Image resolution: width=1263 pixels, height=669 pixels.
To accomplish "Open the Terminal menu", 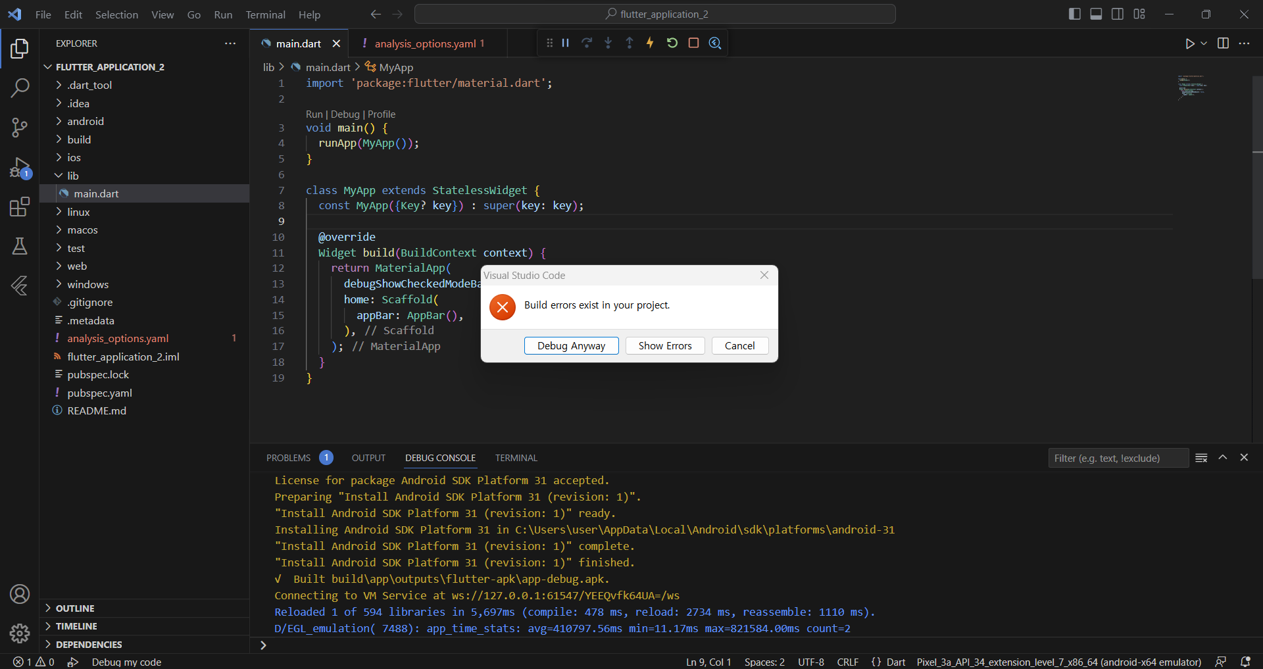I will point(265,14).
